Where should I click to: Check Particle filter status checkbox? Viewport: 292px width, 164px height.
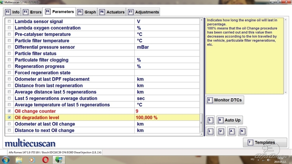[x=9, y=53]
